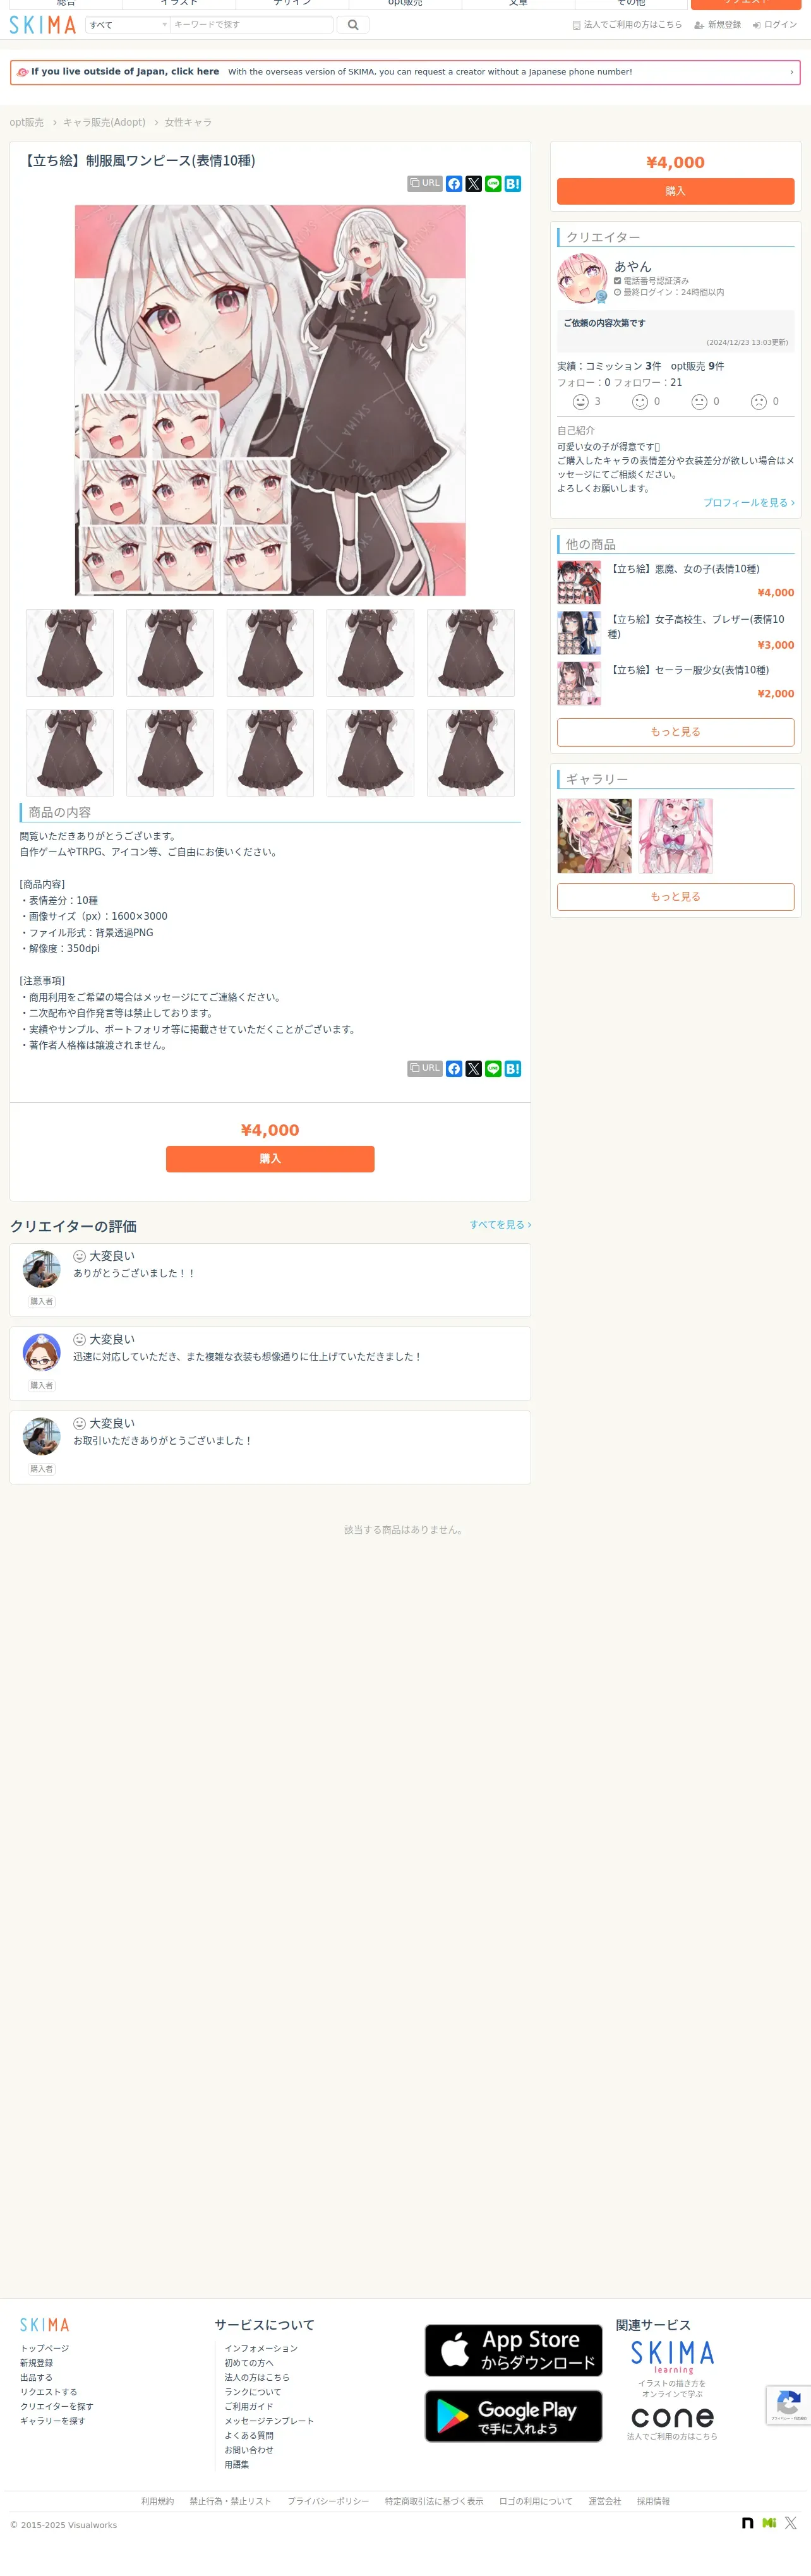Click the 購入 button below the description

(270, 1159)
